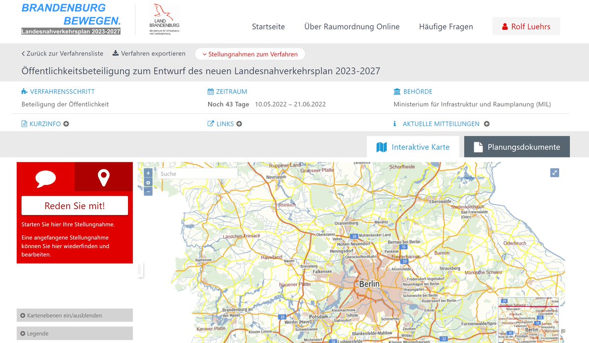This screenshot has height=343, width=589.
Task: Zoom in on the map
Action: click(148, 173)
